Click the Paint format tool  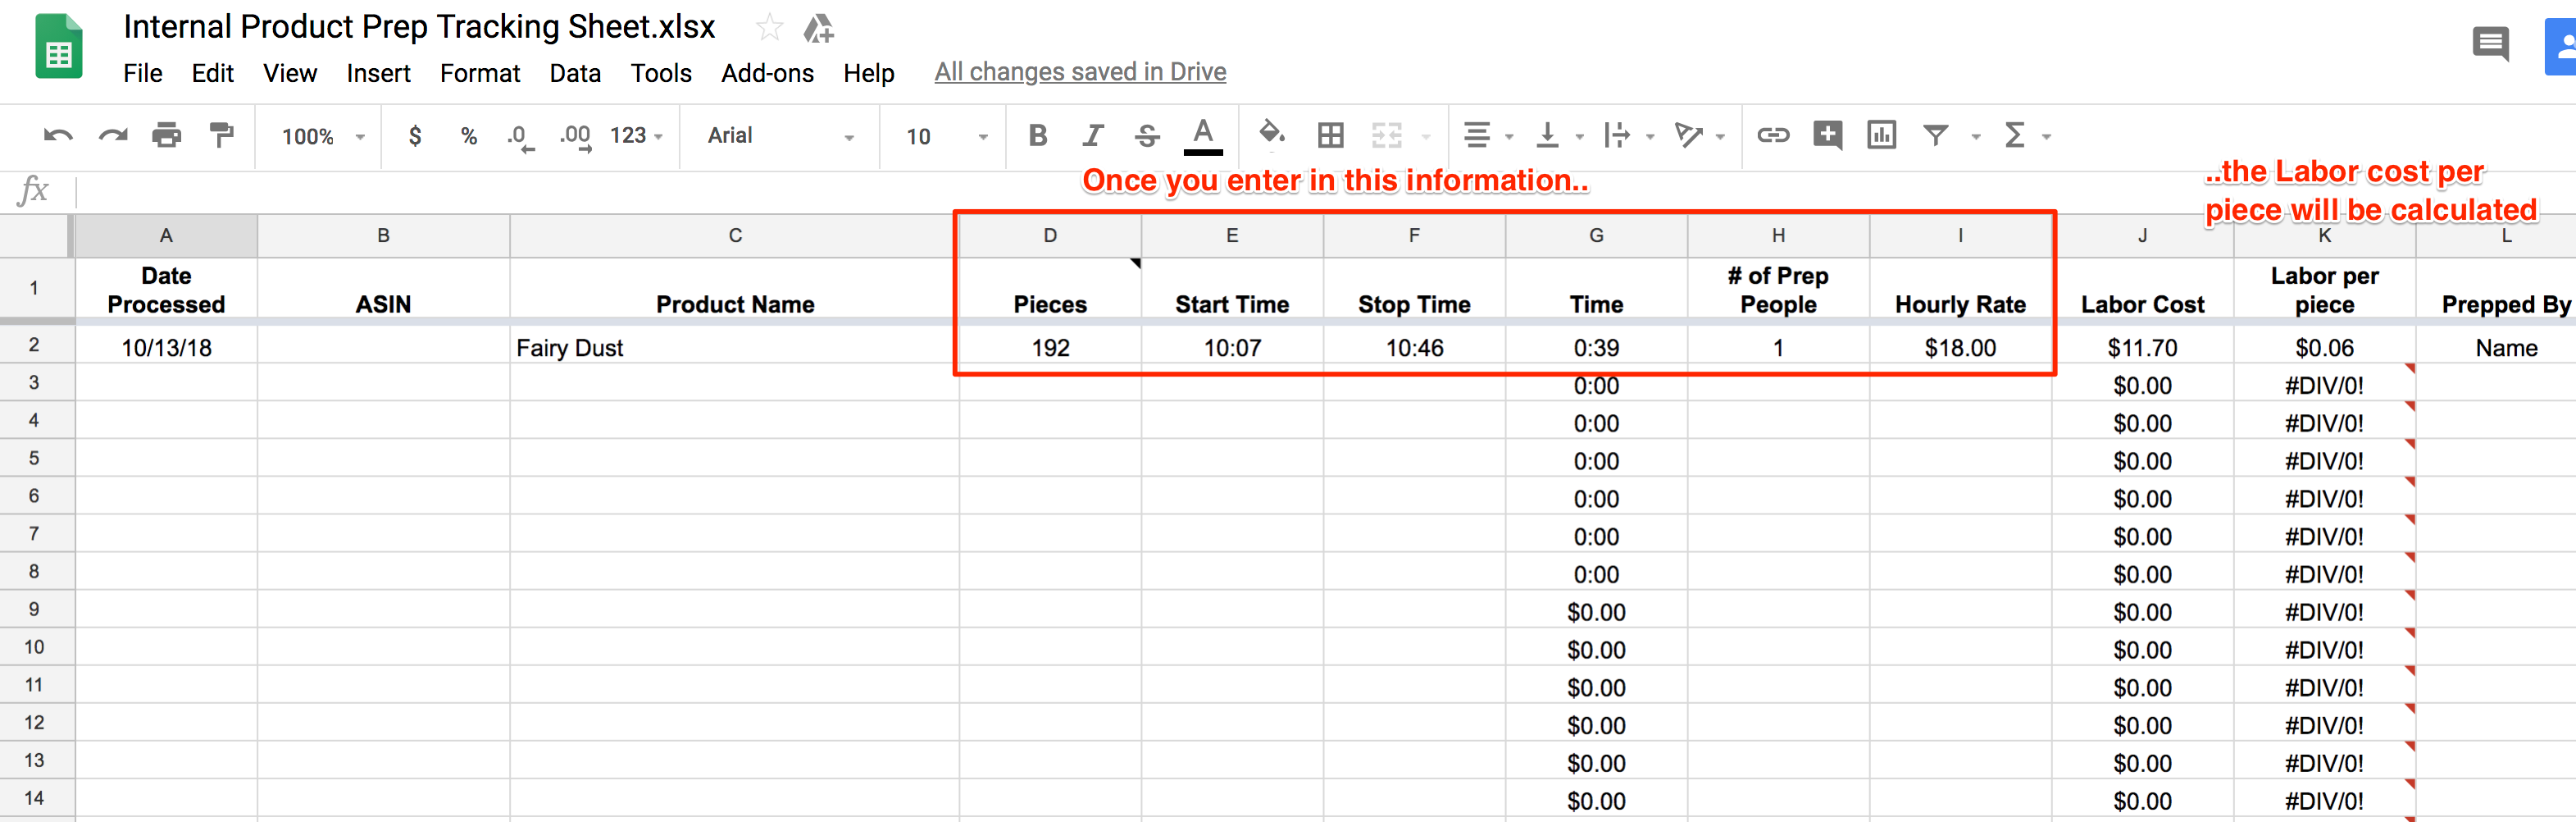(220, 136)
